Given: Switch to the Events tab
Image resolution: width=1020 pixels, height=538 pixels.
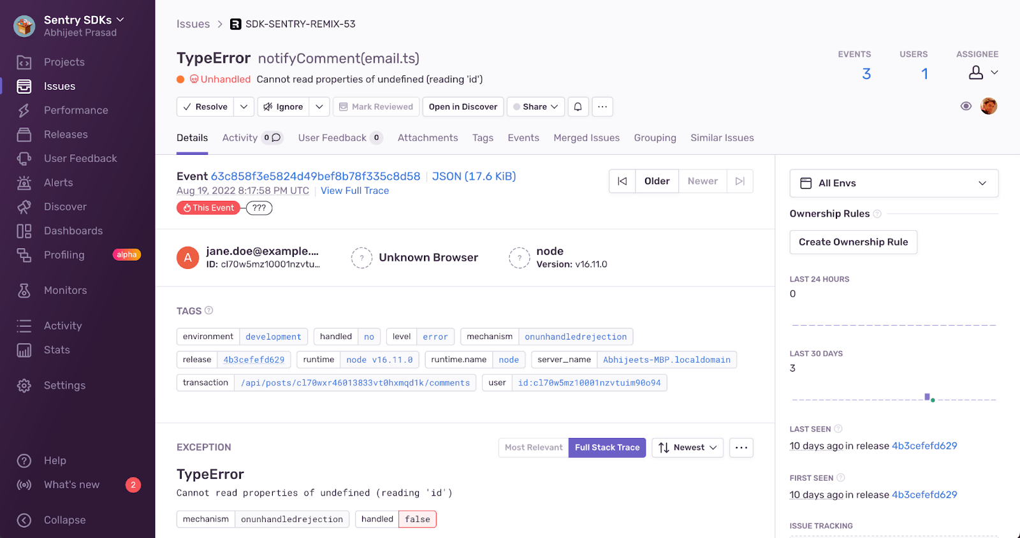Looking at the screenshot, I should click(x=523, y=138).
